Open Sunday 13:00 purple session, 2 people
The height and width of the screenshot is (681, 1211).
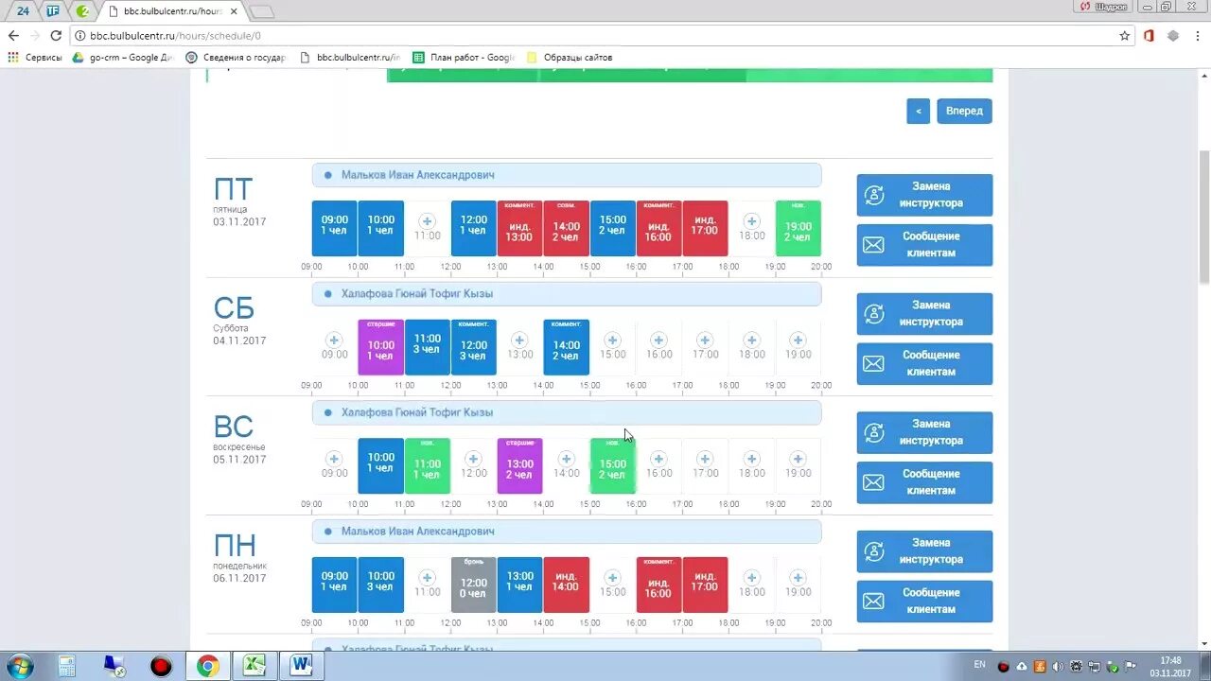click(x=519, y=466)
